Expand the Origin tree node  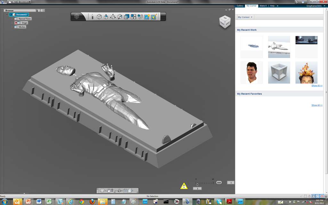(12, 23)
